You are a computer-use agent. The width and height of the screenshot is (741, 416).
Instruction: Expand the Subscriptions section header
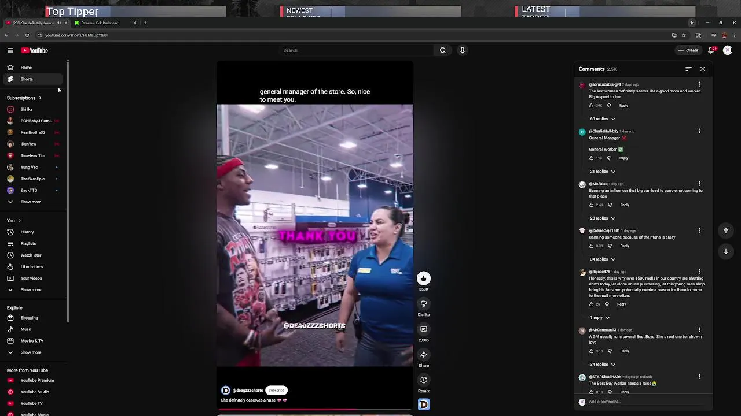click(x=24, y=98)
